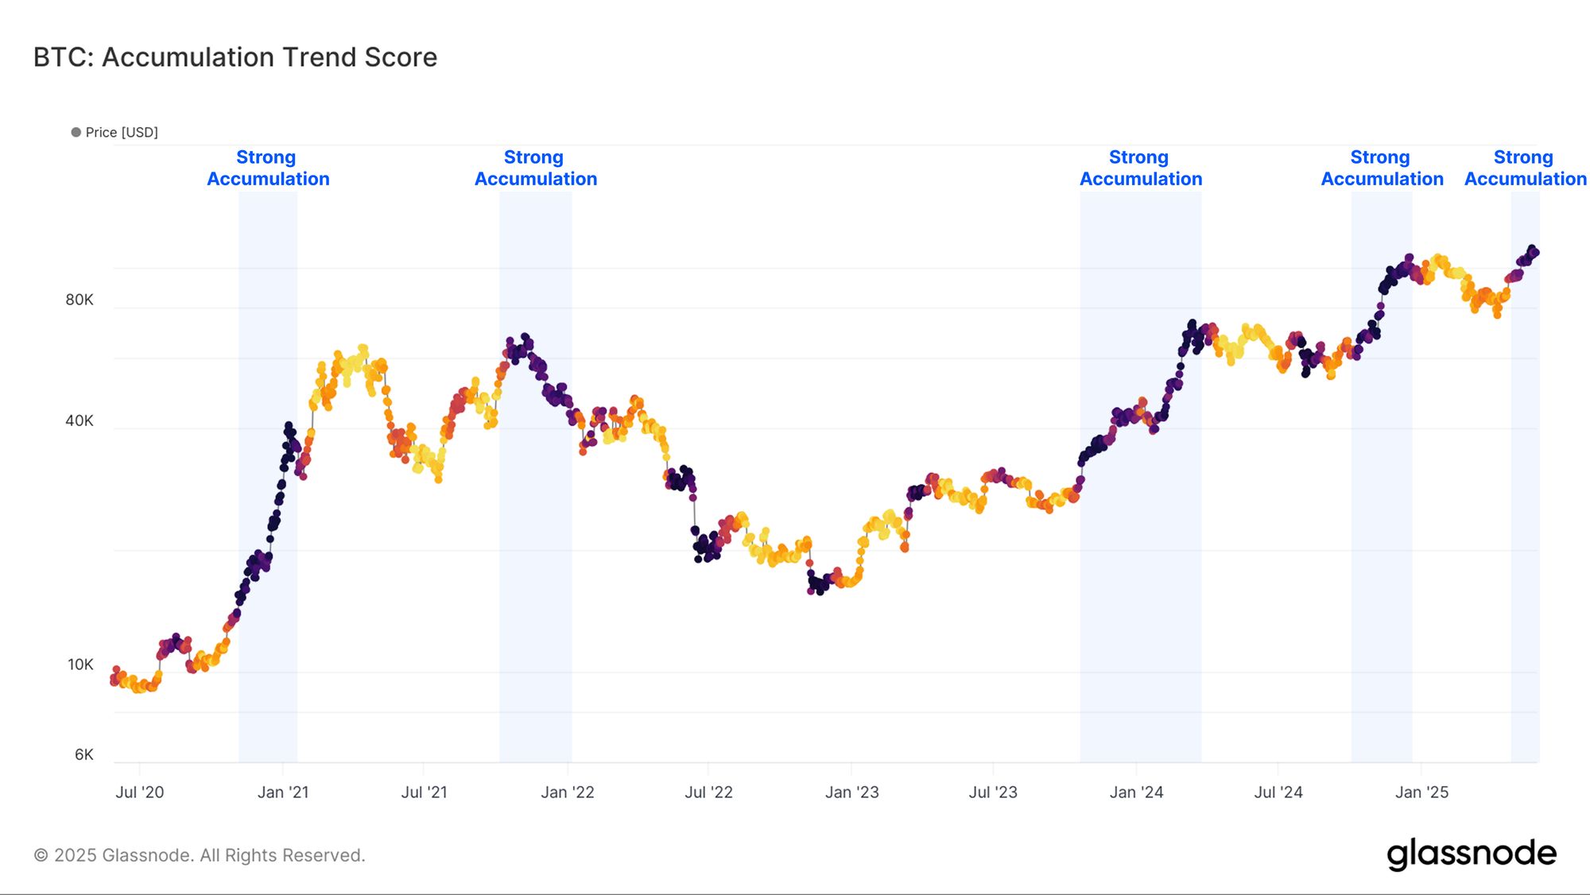
Task: Click the Jan '21 x-axis tick label
Action: coord(283,792)
